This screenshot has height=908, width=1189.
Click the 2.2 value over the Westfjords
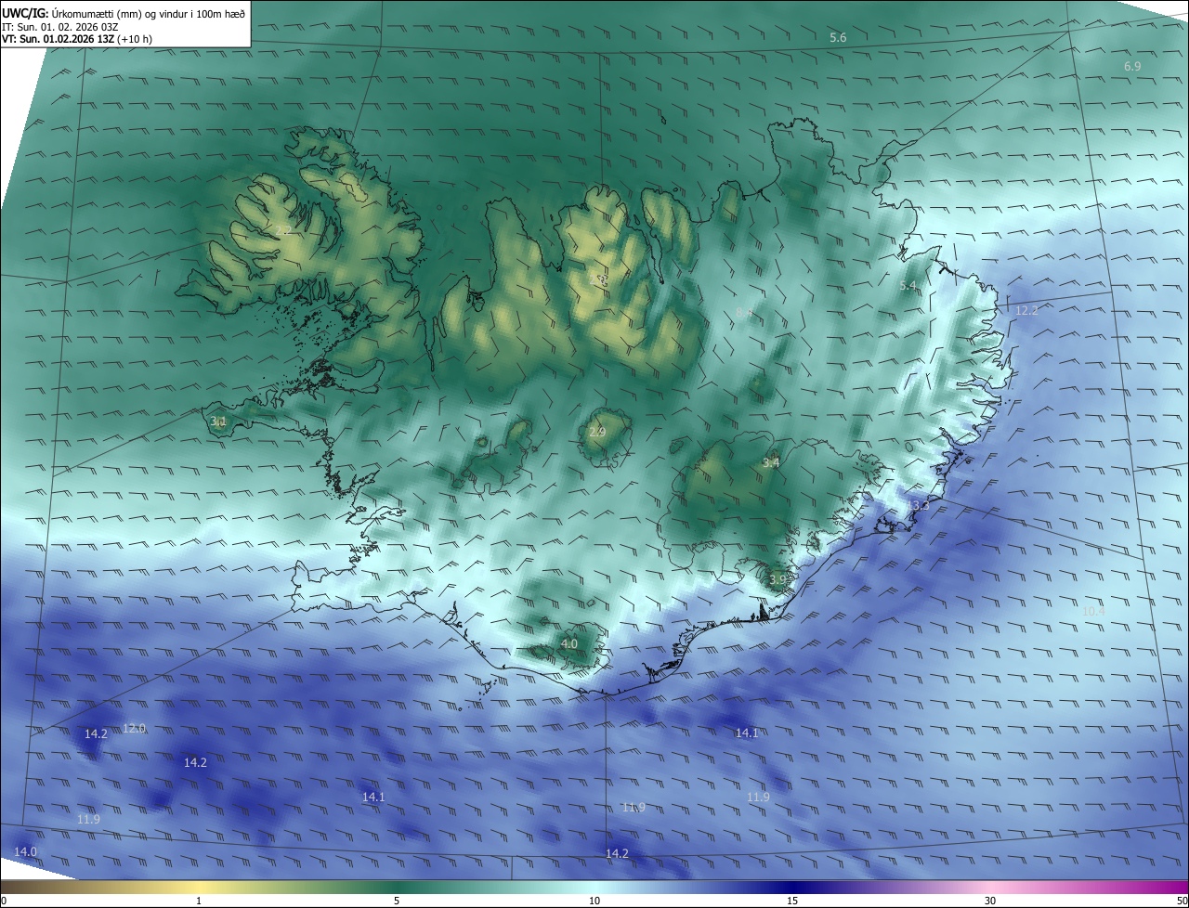point(284,229)
